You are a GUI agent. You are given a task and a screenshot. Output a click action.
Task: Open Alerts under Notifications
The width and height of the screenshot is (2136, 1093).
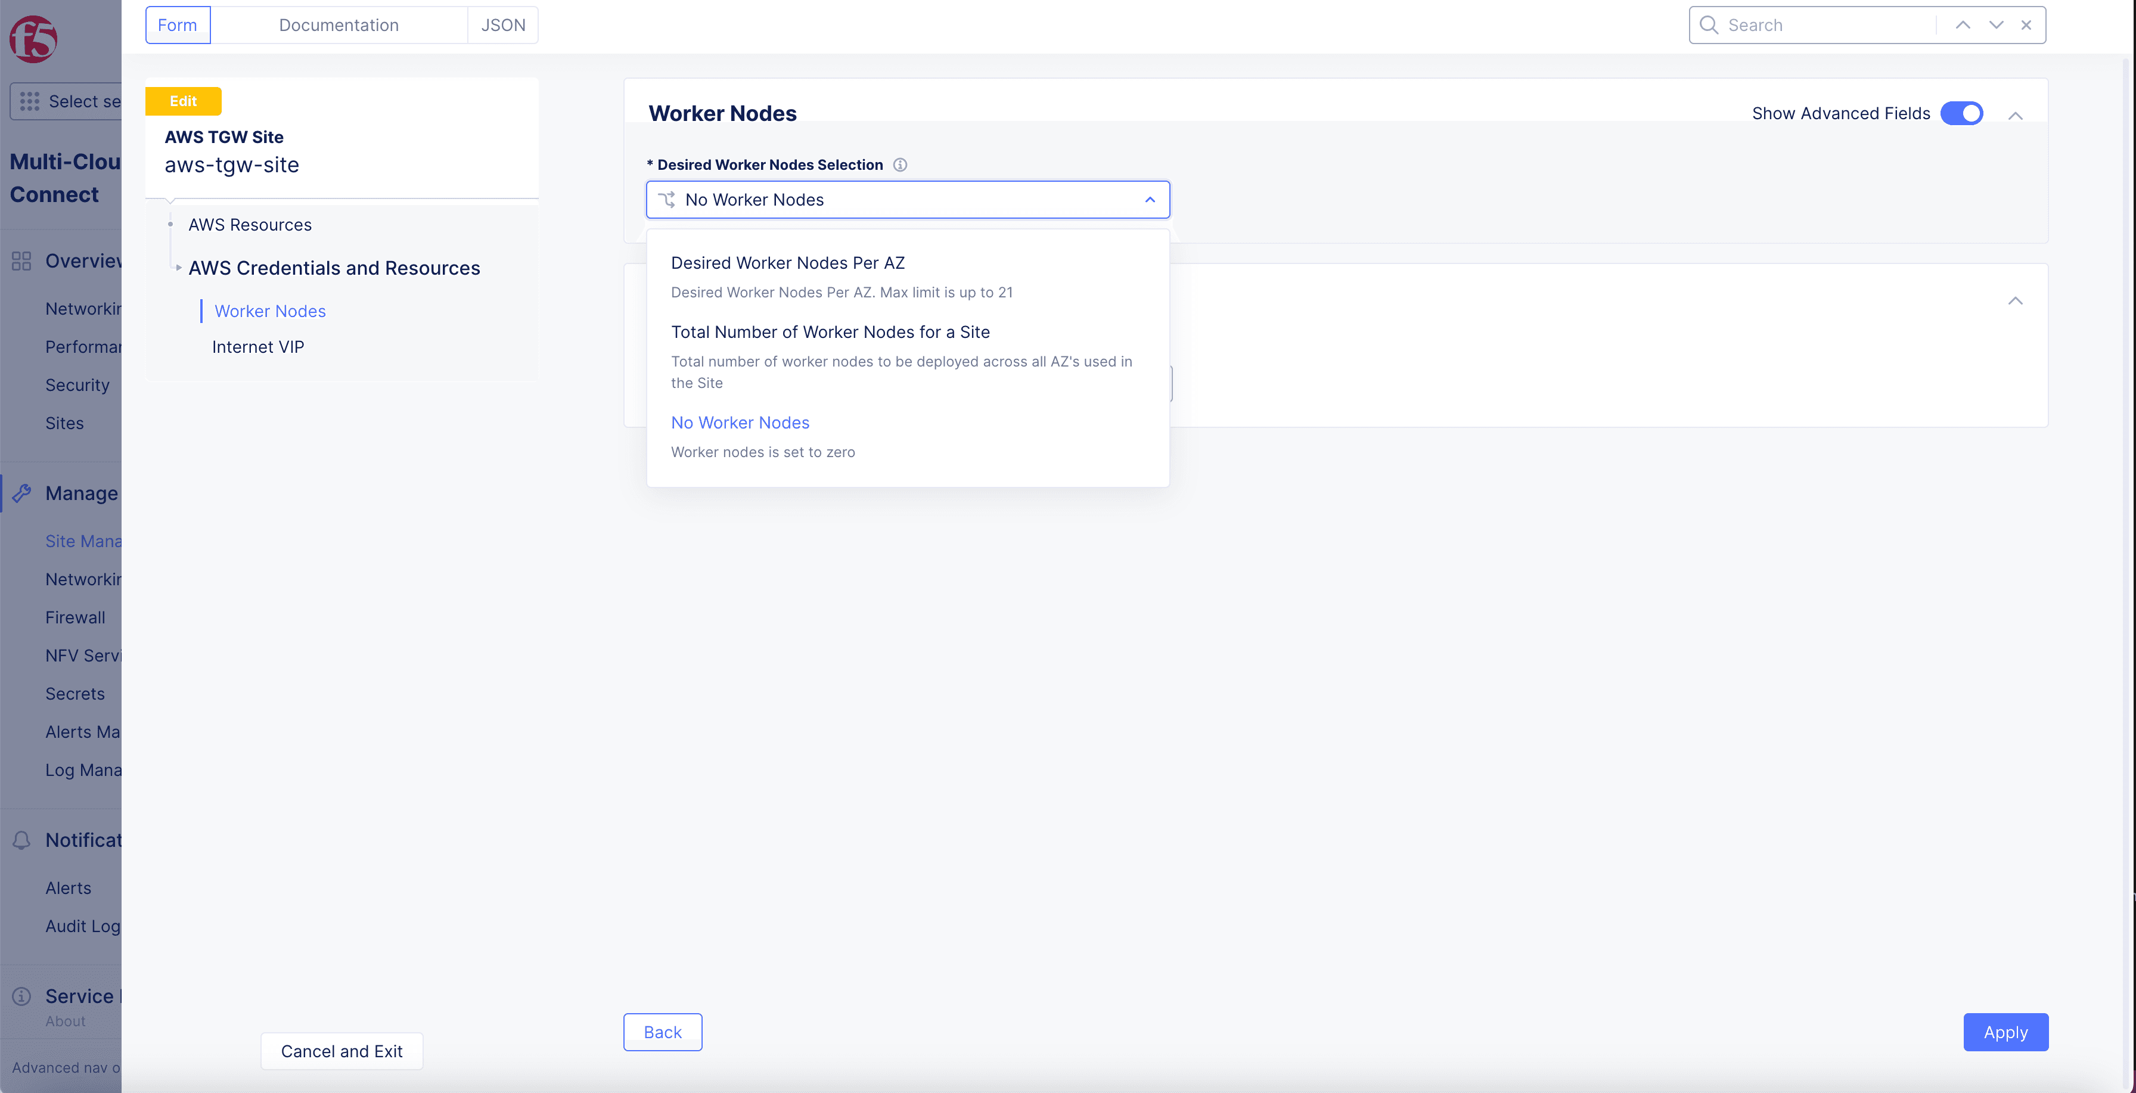point(69,887)
